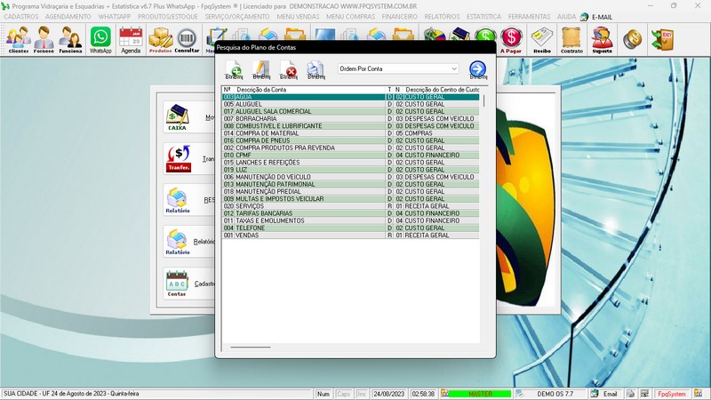The height and width of the screenshot is (400, 711).
Task: Click the blue arrow exit icon
Action: (477, 69)
